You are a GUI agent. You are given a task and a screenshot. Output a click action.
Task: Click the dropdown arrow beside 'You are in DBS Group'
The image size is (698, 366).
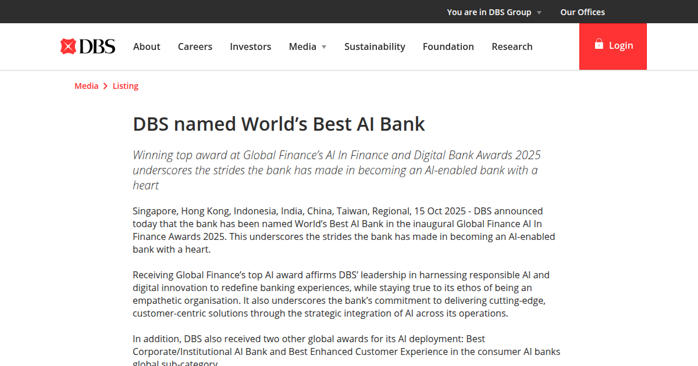[539, 12]
